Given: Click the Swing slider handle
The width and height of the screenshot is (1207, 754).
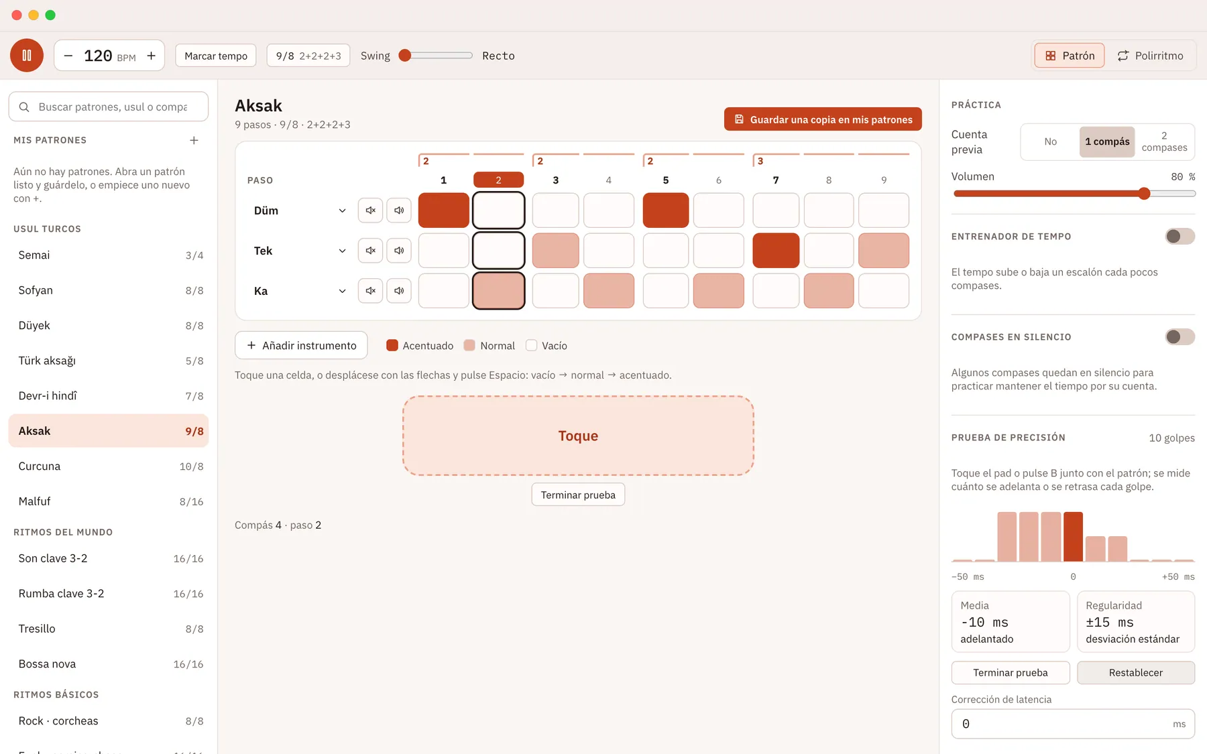Looking at the screenshot, I should (x=404, y=56).
